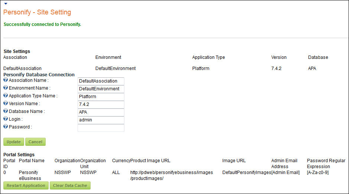Click the Admin Email Address column header
The height and width of the screenshot is (194, 349).
(284, 164)
